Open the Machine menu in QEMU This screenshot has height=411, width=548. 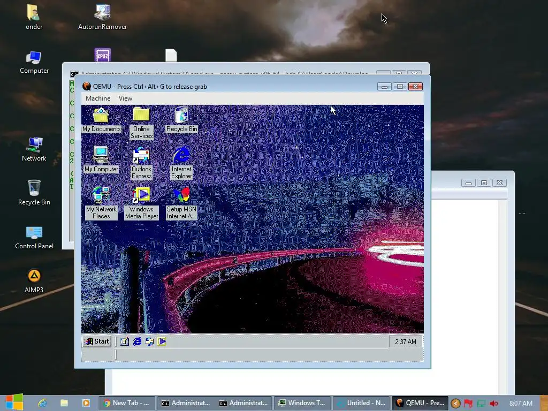pos(98,98)
